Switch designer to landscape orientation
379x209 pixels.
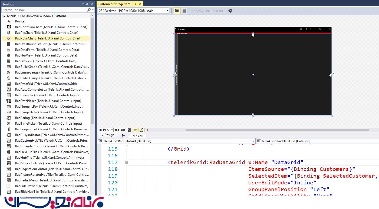177,11
